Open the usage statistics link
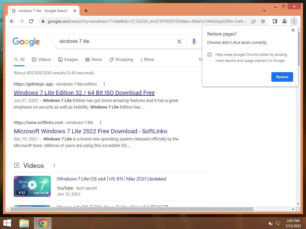The image size is (306, 229). [256, 61]
